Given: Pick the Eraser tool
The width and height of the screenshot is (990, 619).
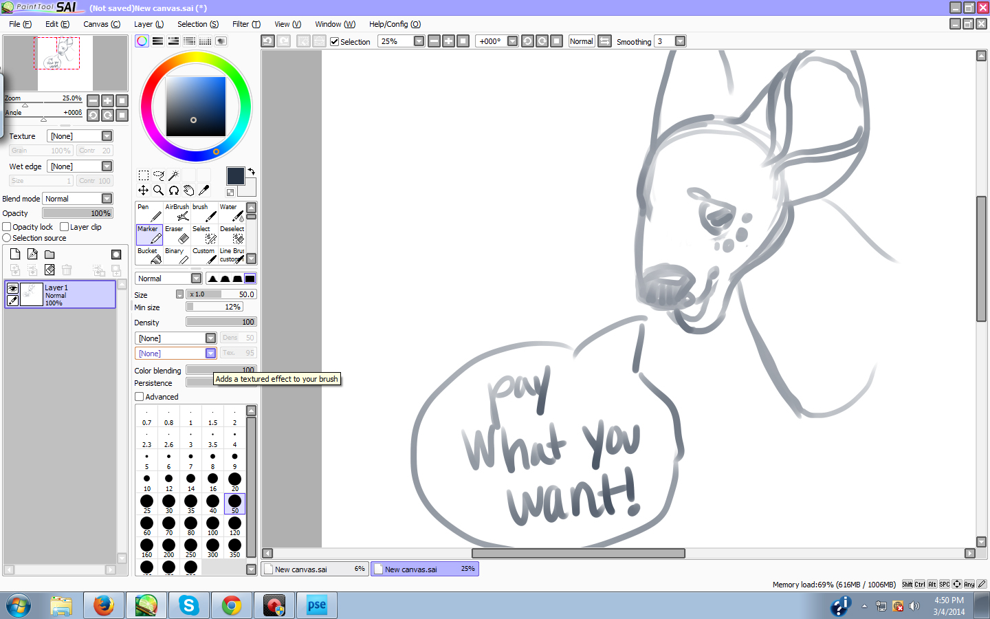Looking at the screenshot, I should tap(177, 235).
